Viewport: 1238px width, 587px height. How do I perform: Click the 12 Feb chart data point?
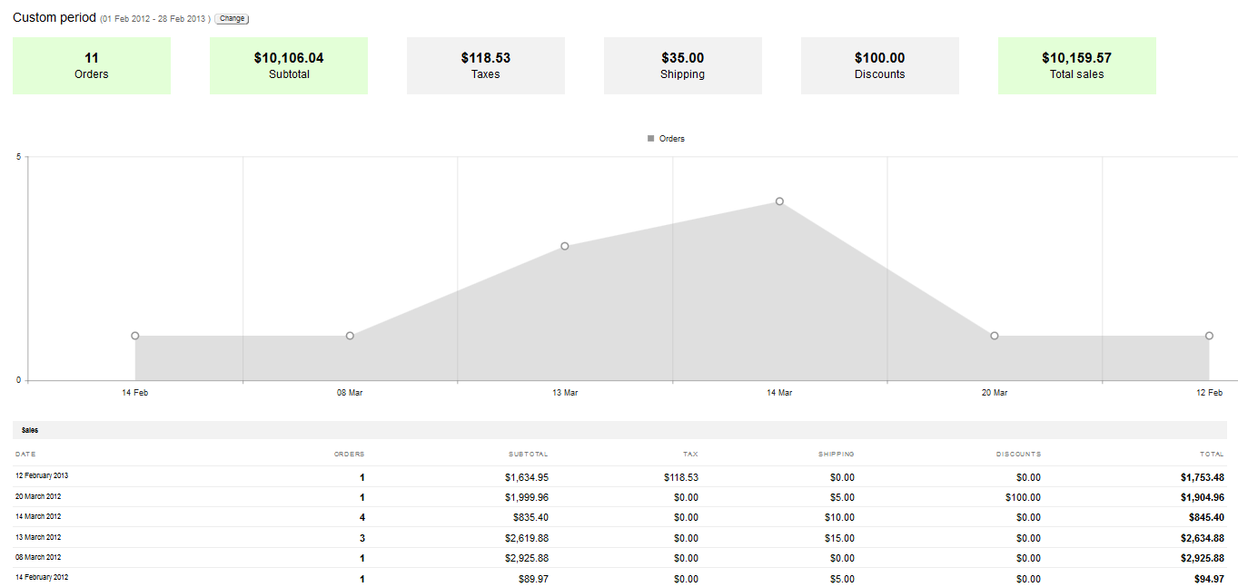tap(1209, 336)
